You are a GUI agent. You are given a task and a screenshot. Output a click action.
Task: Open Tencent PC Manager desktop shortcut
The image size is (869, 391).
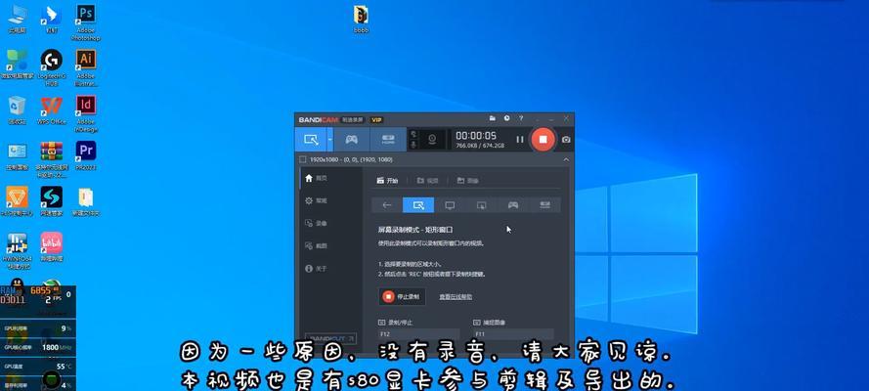pyautogui.click(x=18, y=65)
